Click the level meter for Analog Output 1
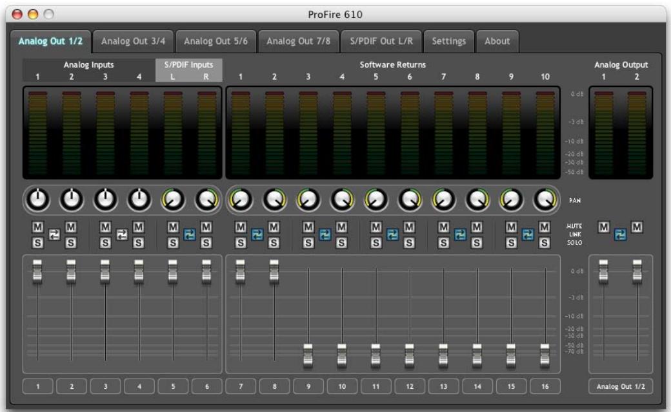671x412 pixels. [x=604, y=133]
